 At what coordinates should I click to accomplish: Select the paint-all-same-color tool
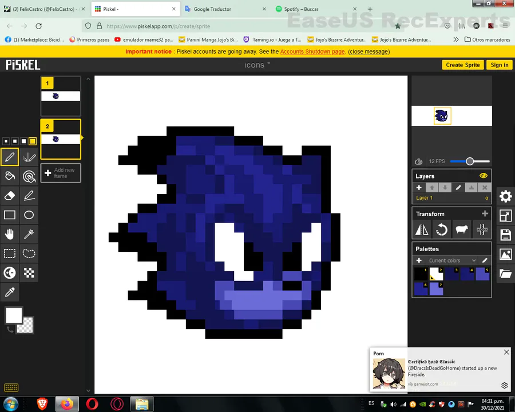coord(29,176)
